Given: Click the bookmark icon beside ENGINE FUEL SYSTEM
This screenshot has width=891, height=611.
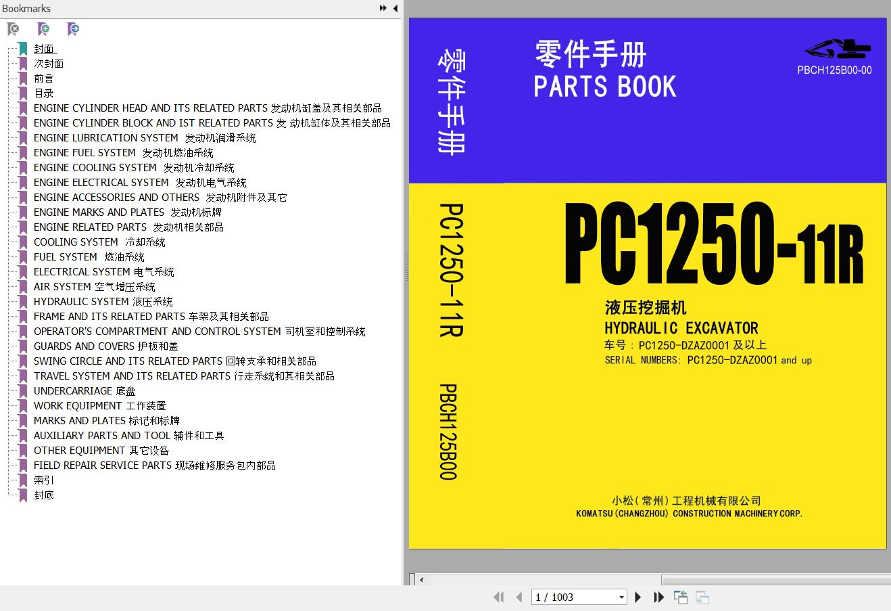Looking at the screenshot, I should (x=23, y=153).
